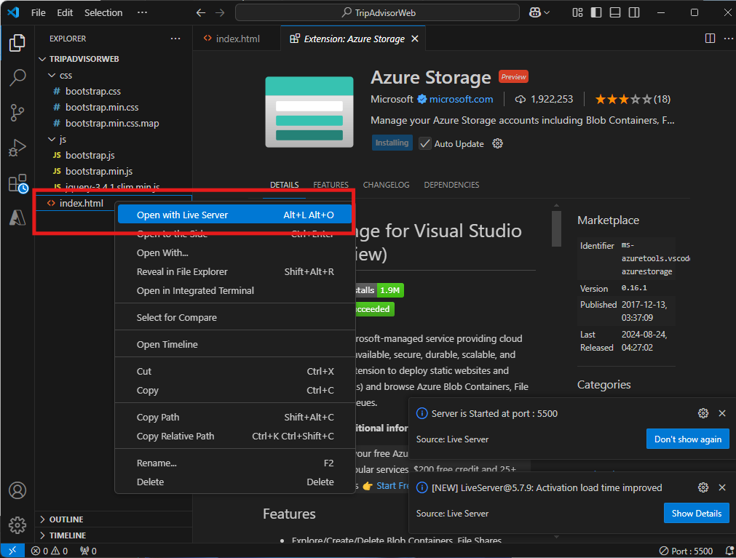The width and height of the screenshot is (736, 558).
Task: Open the Accounts menu icon
Action: pos(17,490)
